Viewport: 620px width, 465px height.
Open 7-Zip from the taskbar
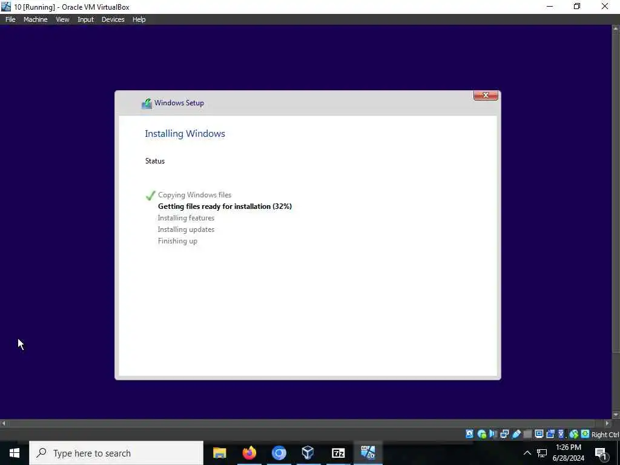338,453
